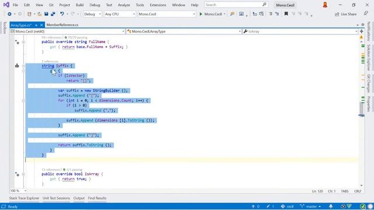
Task: Open the Any CPU platform dropdown
Action: pos(120,14)
